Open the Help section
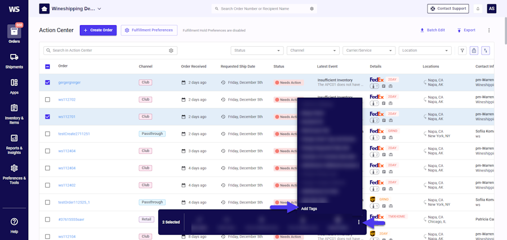This screenshot has height=240, width=507. point(14,225)
